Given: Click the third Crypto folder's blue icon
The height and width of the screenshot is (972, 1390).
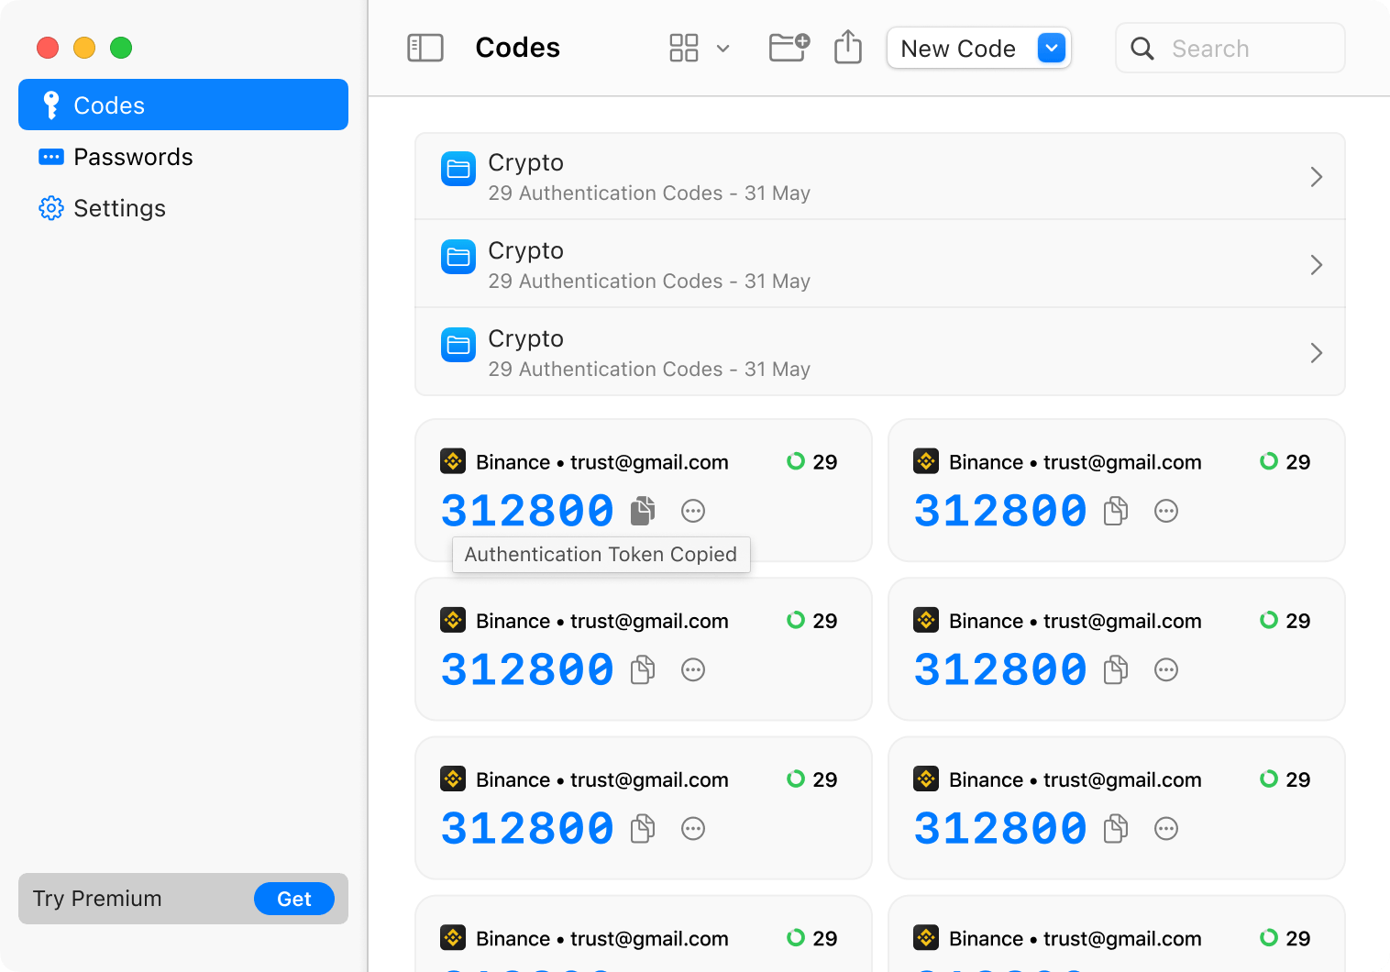Looking at the screenshot, I should 458,345.
